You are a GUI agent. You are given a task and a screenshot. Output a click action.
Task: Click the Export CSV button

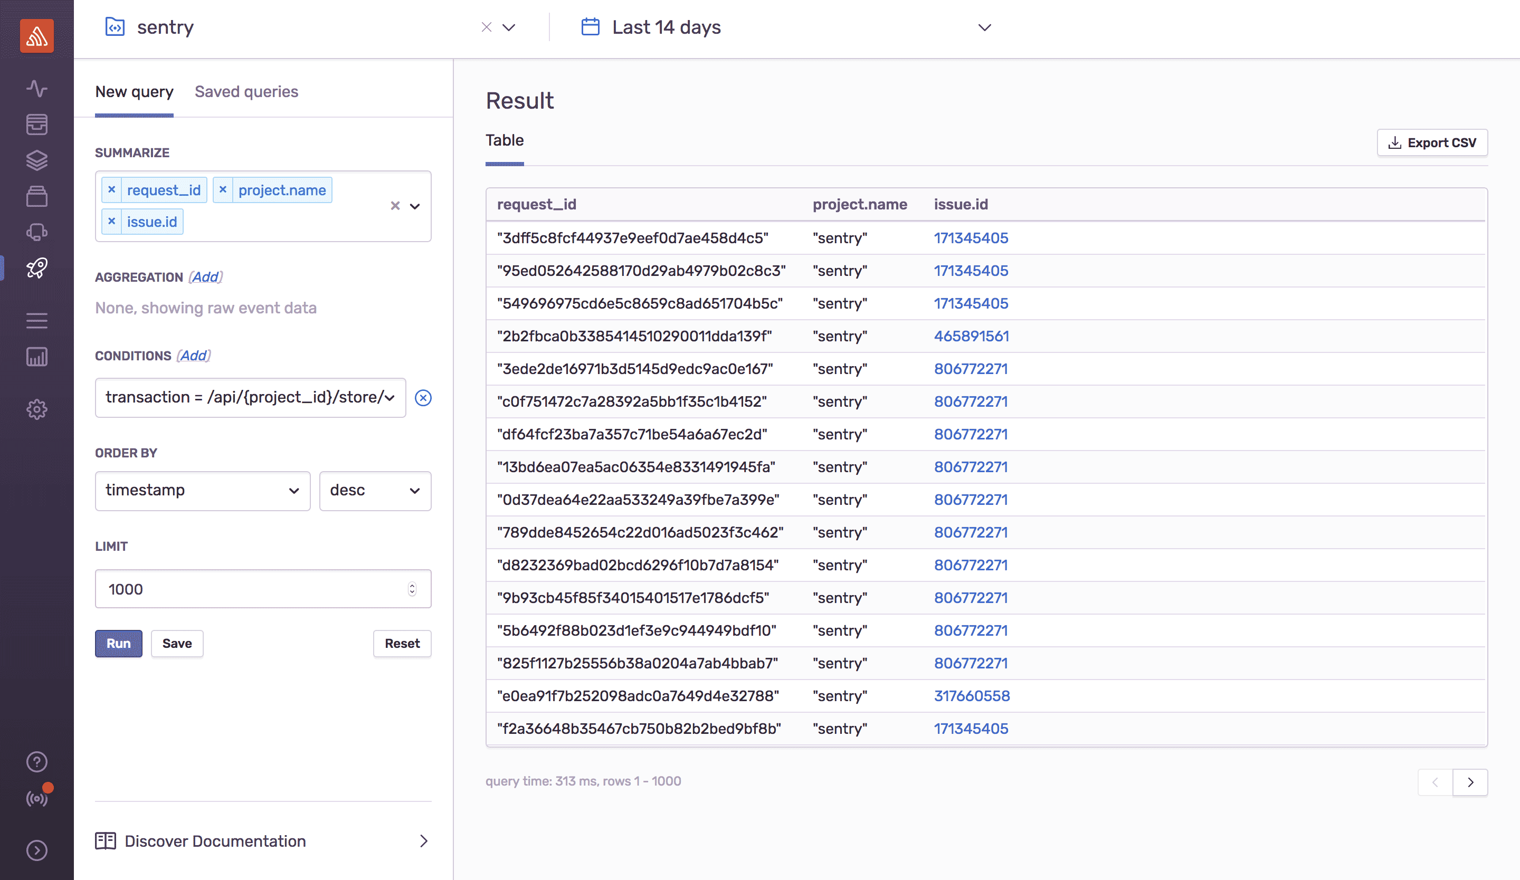[1432, 142]
